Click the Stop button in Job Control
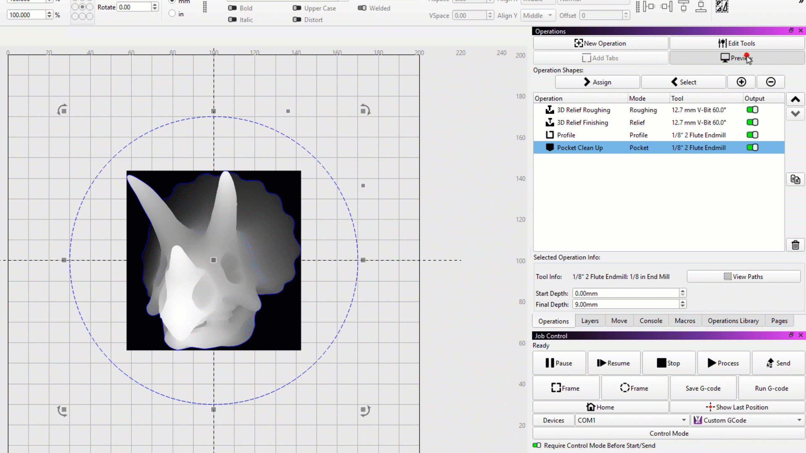Viewport: 806px width, 453px height. [x=669, y=363]
